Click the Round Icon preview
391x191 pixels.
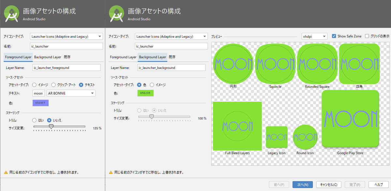305,137
